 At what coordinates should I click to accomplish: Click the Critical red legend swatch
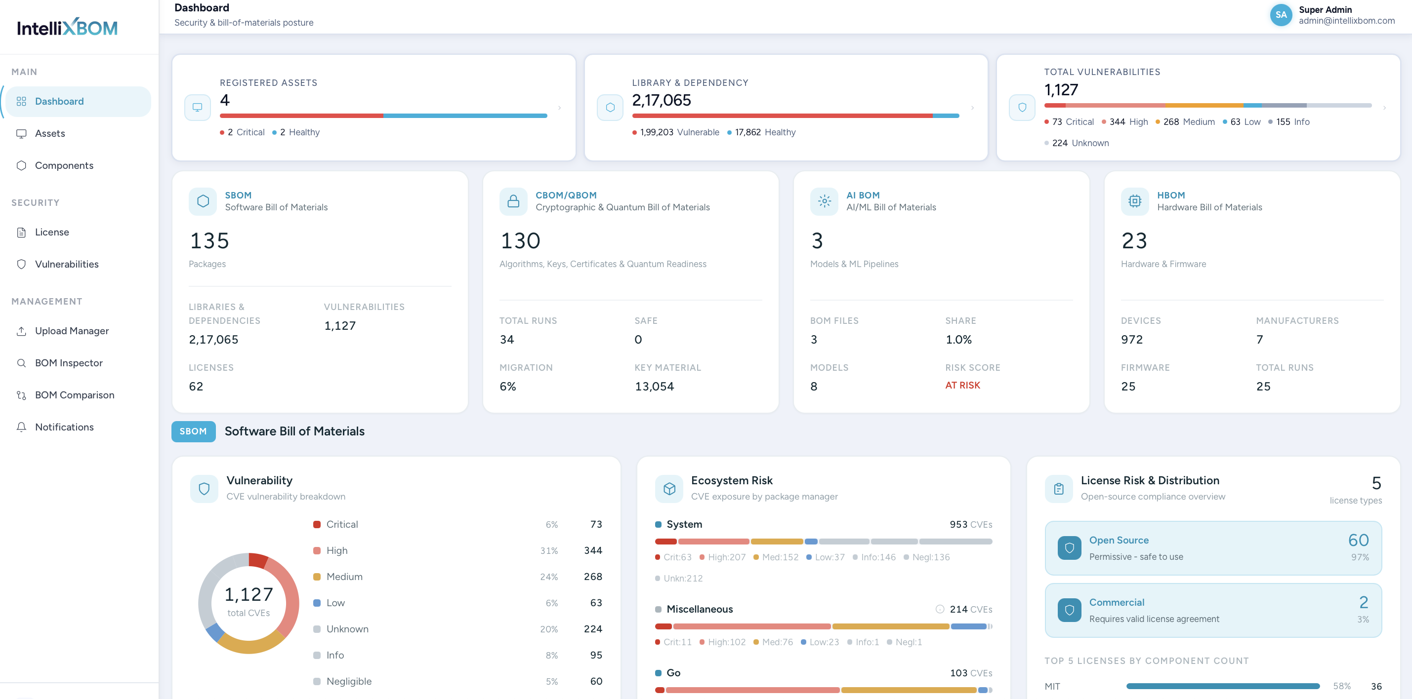click(x=317, y=525)
